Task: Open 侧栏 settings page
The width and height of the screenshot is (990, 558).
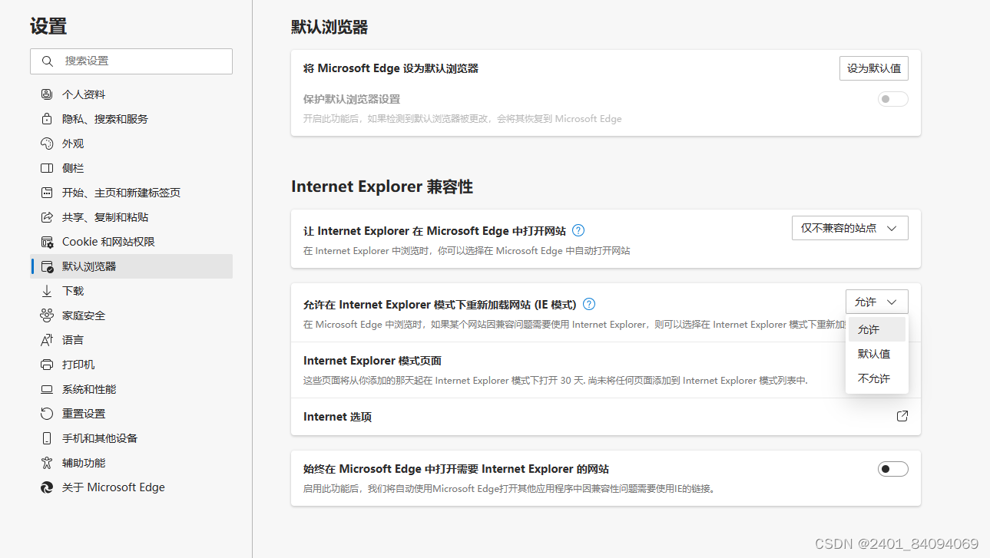Action: (131, 168)
